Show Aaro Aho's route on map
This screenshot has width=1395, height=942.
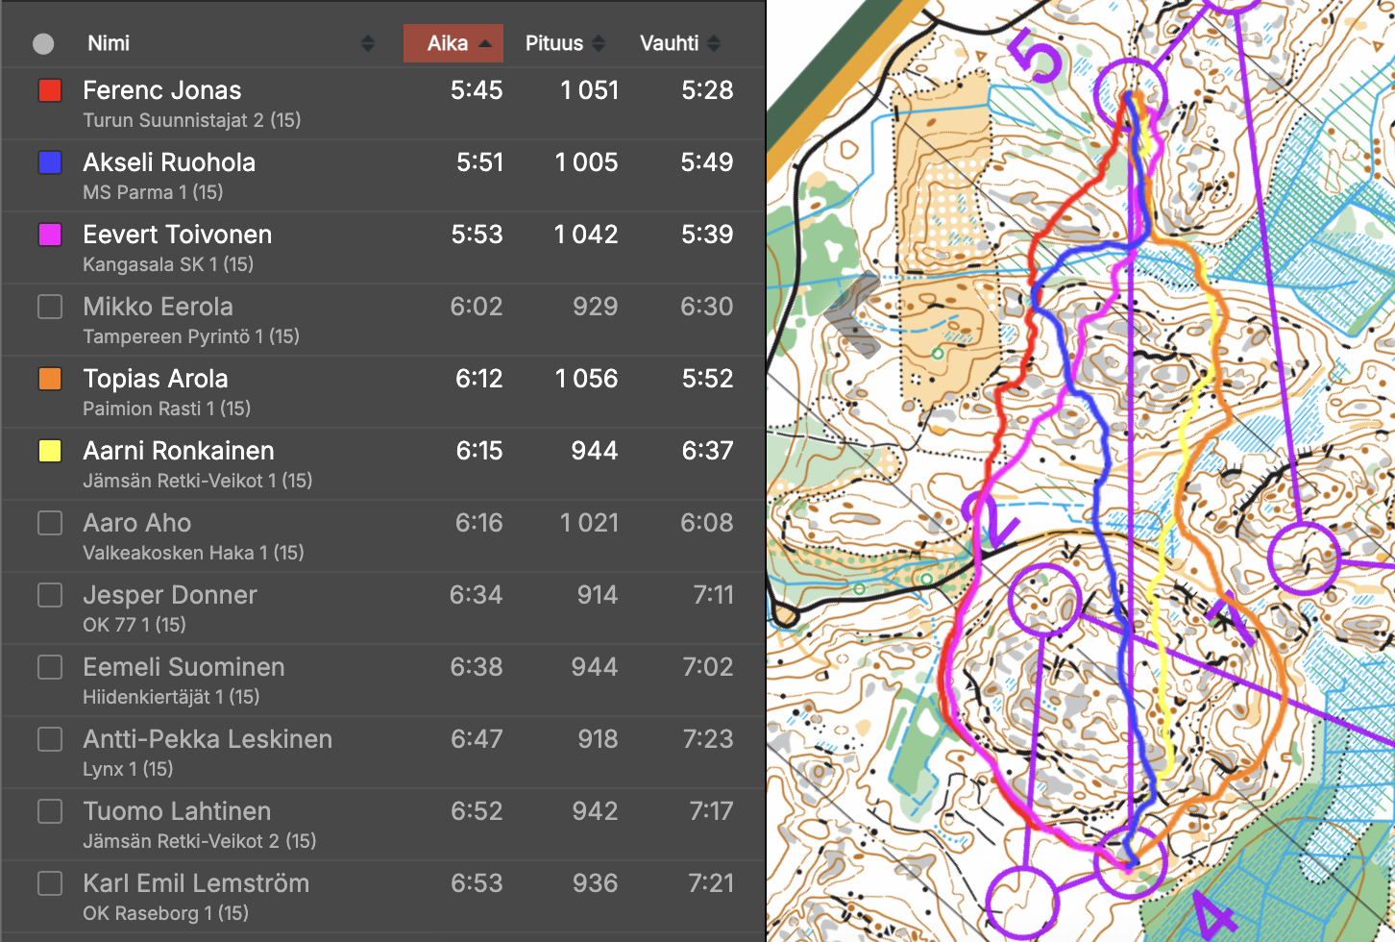pos(50,523)
